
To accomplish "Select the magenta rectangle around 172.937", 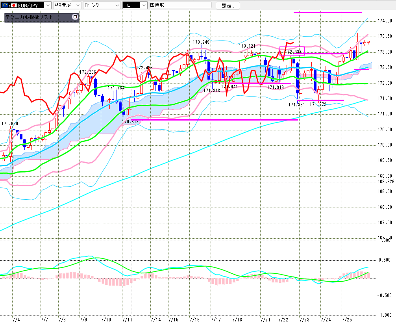I will 292,51.
